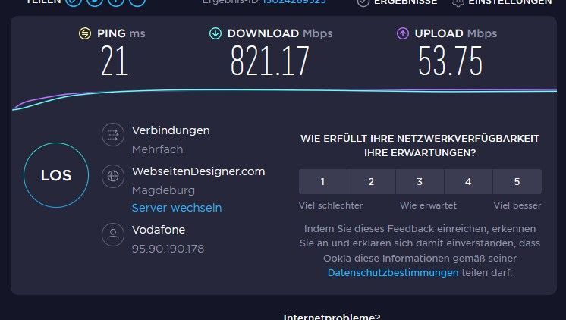The height and width of the screenshot is (320, 566).
Task: Open ERGEBNISSE results page
Action: click(x=397, y=2)
